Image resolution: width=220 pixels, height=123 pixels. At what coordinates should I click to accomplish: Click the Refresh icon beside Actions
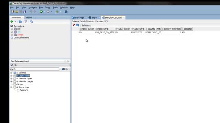pos(78,25)
